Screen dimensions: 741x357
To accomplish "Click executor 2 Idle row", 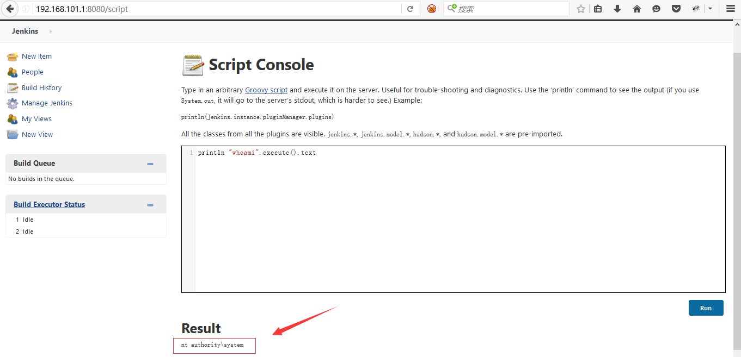I will pos(86,231).
